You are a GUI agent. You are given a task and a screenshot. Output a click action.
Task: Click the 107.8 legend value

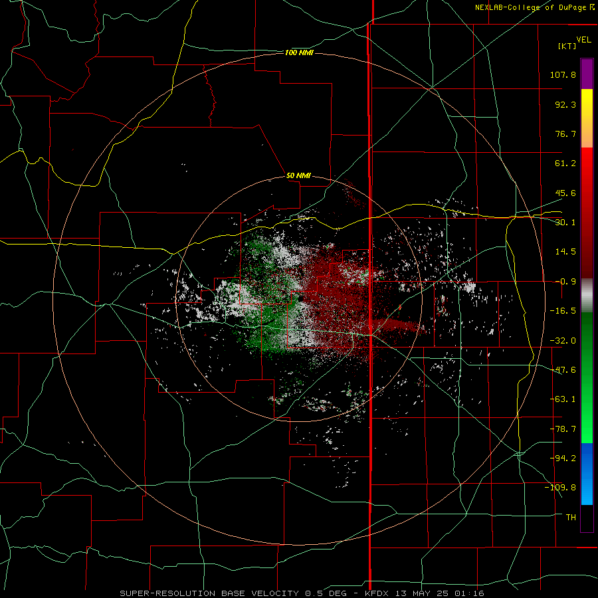pyautogui.click(x=563, y=74)
